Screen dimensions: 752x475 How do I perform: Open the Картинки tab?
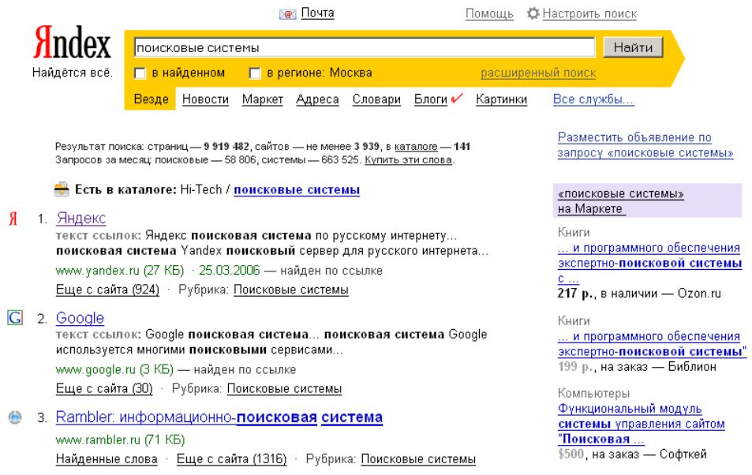(501, 99)
